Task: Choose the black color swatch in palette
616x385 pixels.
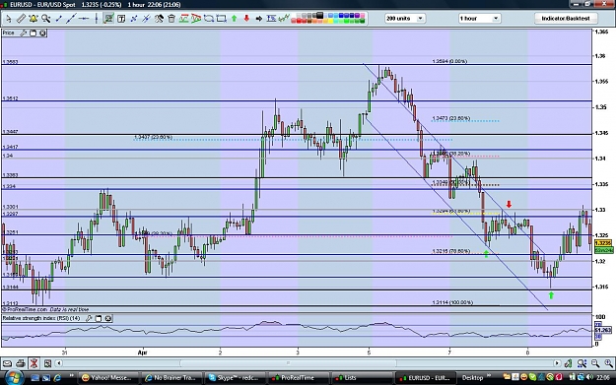Action: [319, 16]
